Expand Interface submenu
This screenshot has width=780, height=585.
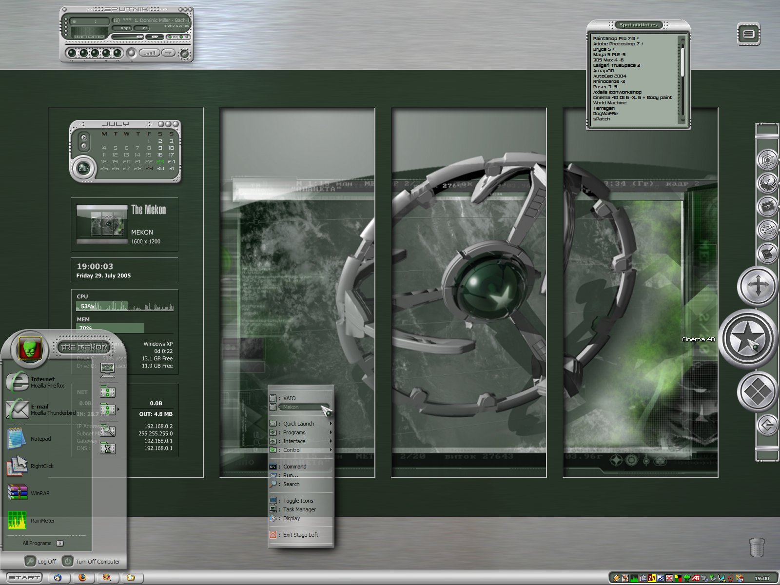(x=301, y=441)
